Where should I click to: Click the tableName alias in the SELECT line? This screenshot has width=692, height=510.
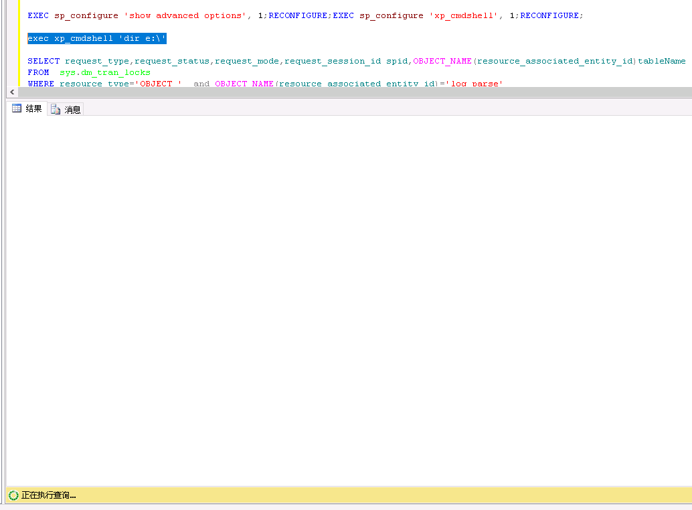pos(661,61)
